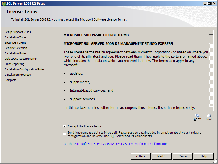Click the license text scroll up arrow
Screen dimensions: 218x164
211,33
